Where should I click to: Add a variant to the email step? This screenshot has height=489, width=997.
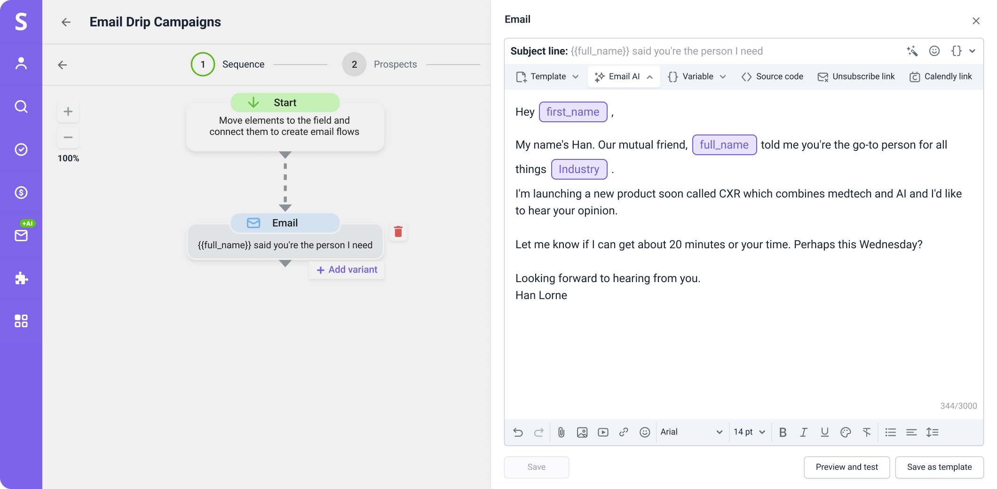pos(347,269)
